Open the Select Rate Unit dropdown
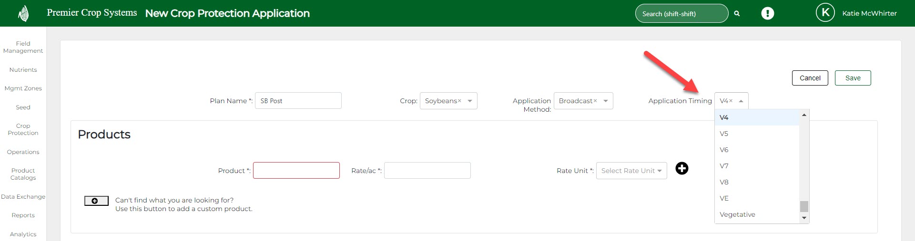Image resolution: width=915 pixels, height=241 pixels. 631,171
